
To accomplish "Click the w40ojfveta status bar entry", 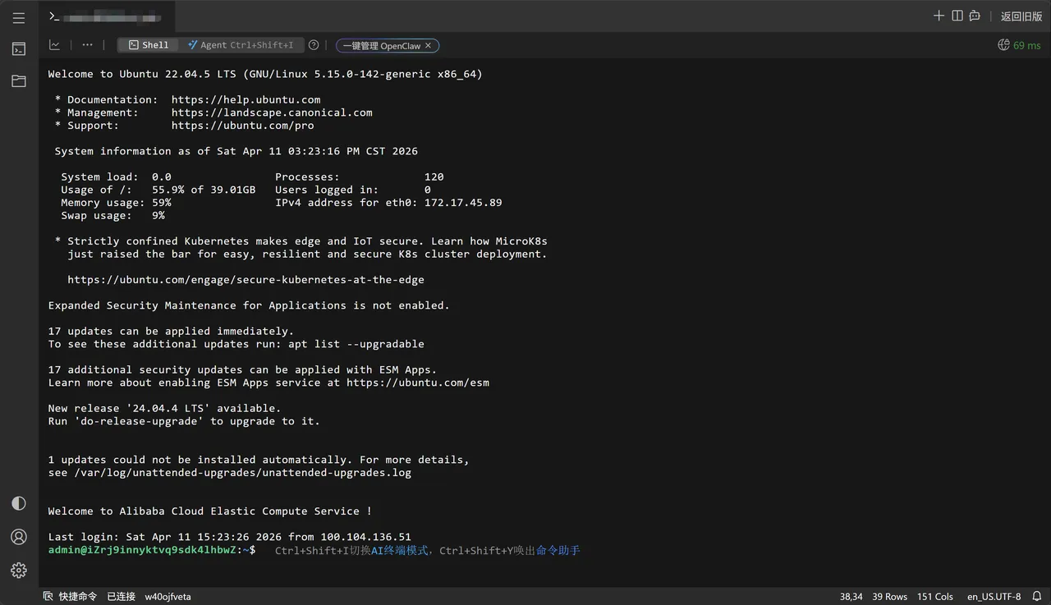I will [x=168, y=597].
